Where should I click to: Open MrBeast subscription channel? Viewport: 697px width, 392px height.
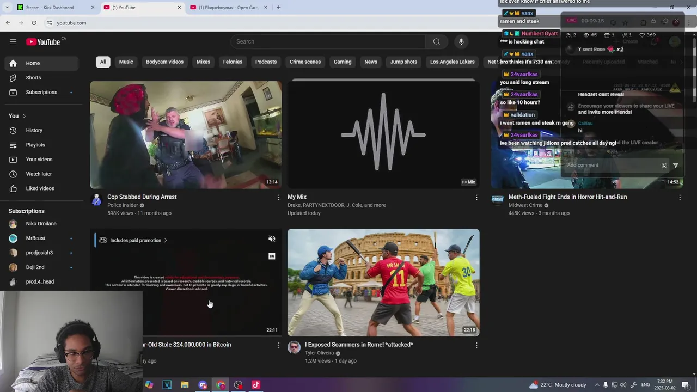(x=41, y=238)
